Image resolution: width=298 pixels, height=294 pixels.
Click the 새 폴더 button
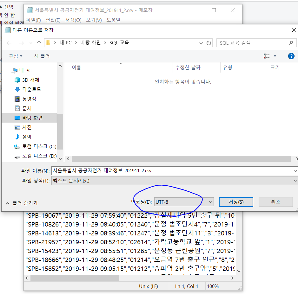point(42,56)
